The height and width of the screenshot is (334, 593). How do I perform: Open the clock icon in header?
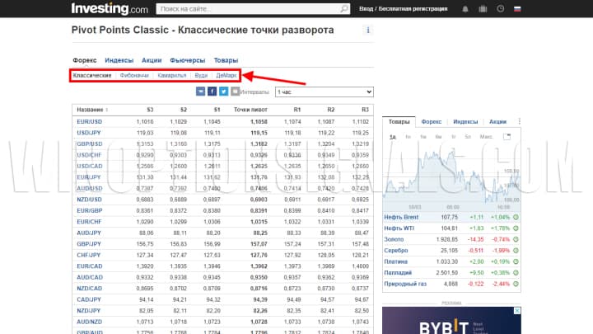(x=501, y=9)
